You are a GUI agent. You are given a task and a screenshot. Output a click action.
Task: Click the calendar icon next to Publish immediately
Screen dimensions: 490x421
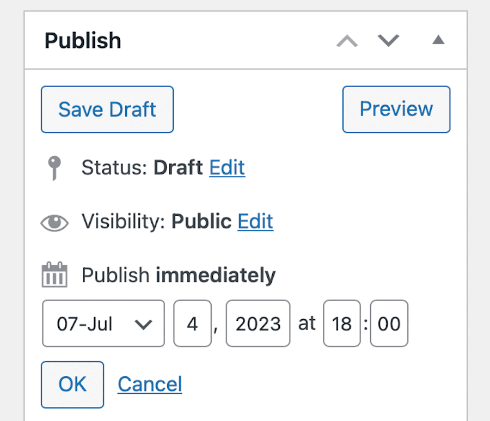(x=54, y=274)
